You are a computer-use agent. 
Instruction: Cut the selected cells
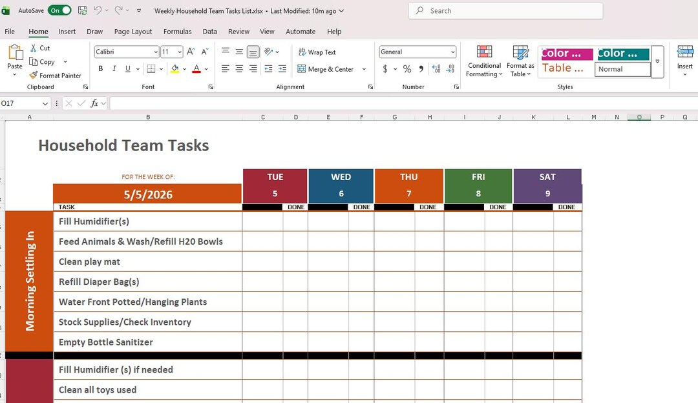click(40, 48)
